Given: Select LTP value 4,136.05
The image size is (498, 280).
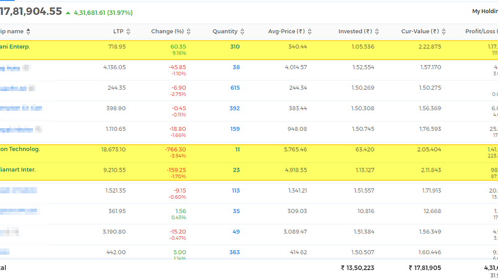Looking at the screenshot, I should pos(114,68).
